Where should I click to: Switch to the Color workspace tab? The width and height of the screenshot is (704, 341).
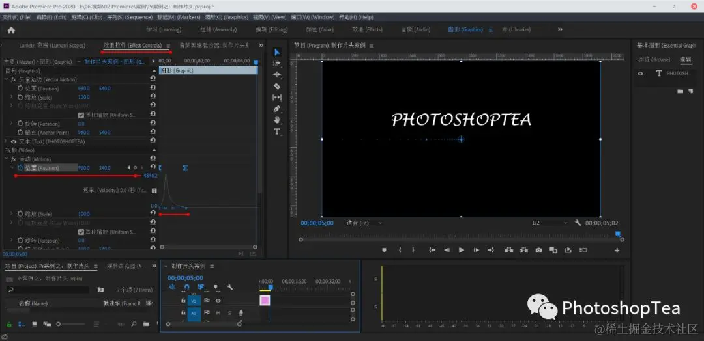point(319,29)
